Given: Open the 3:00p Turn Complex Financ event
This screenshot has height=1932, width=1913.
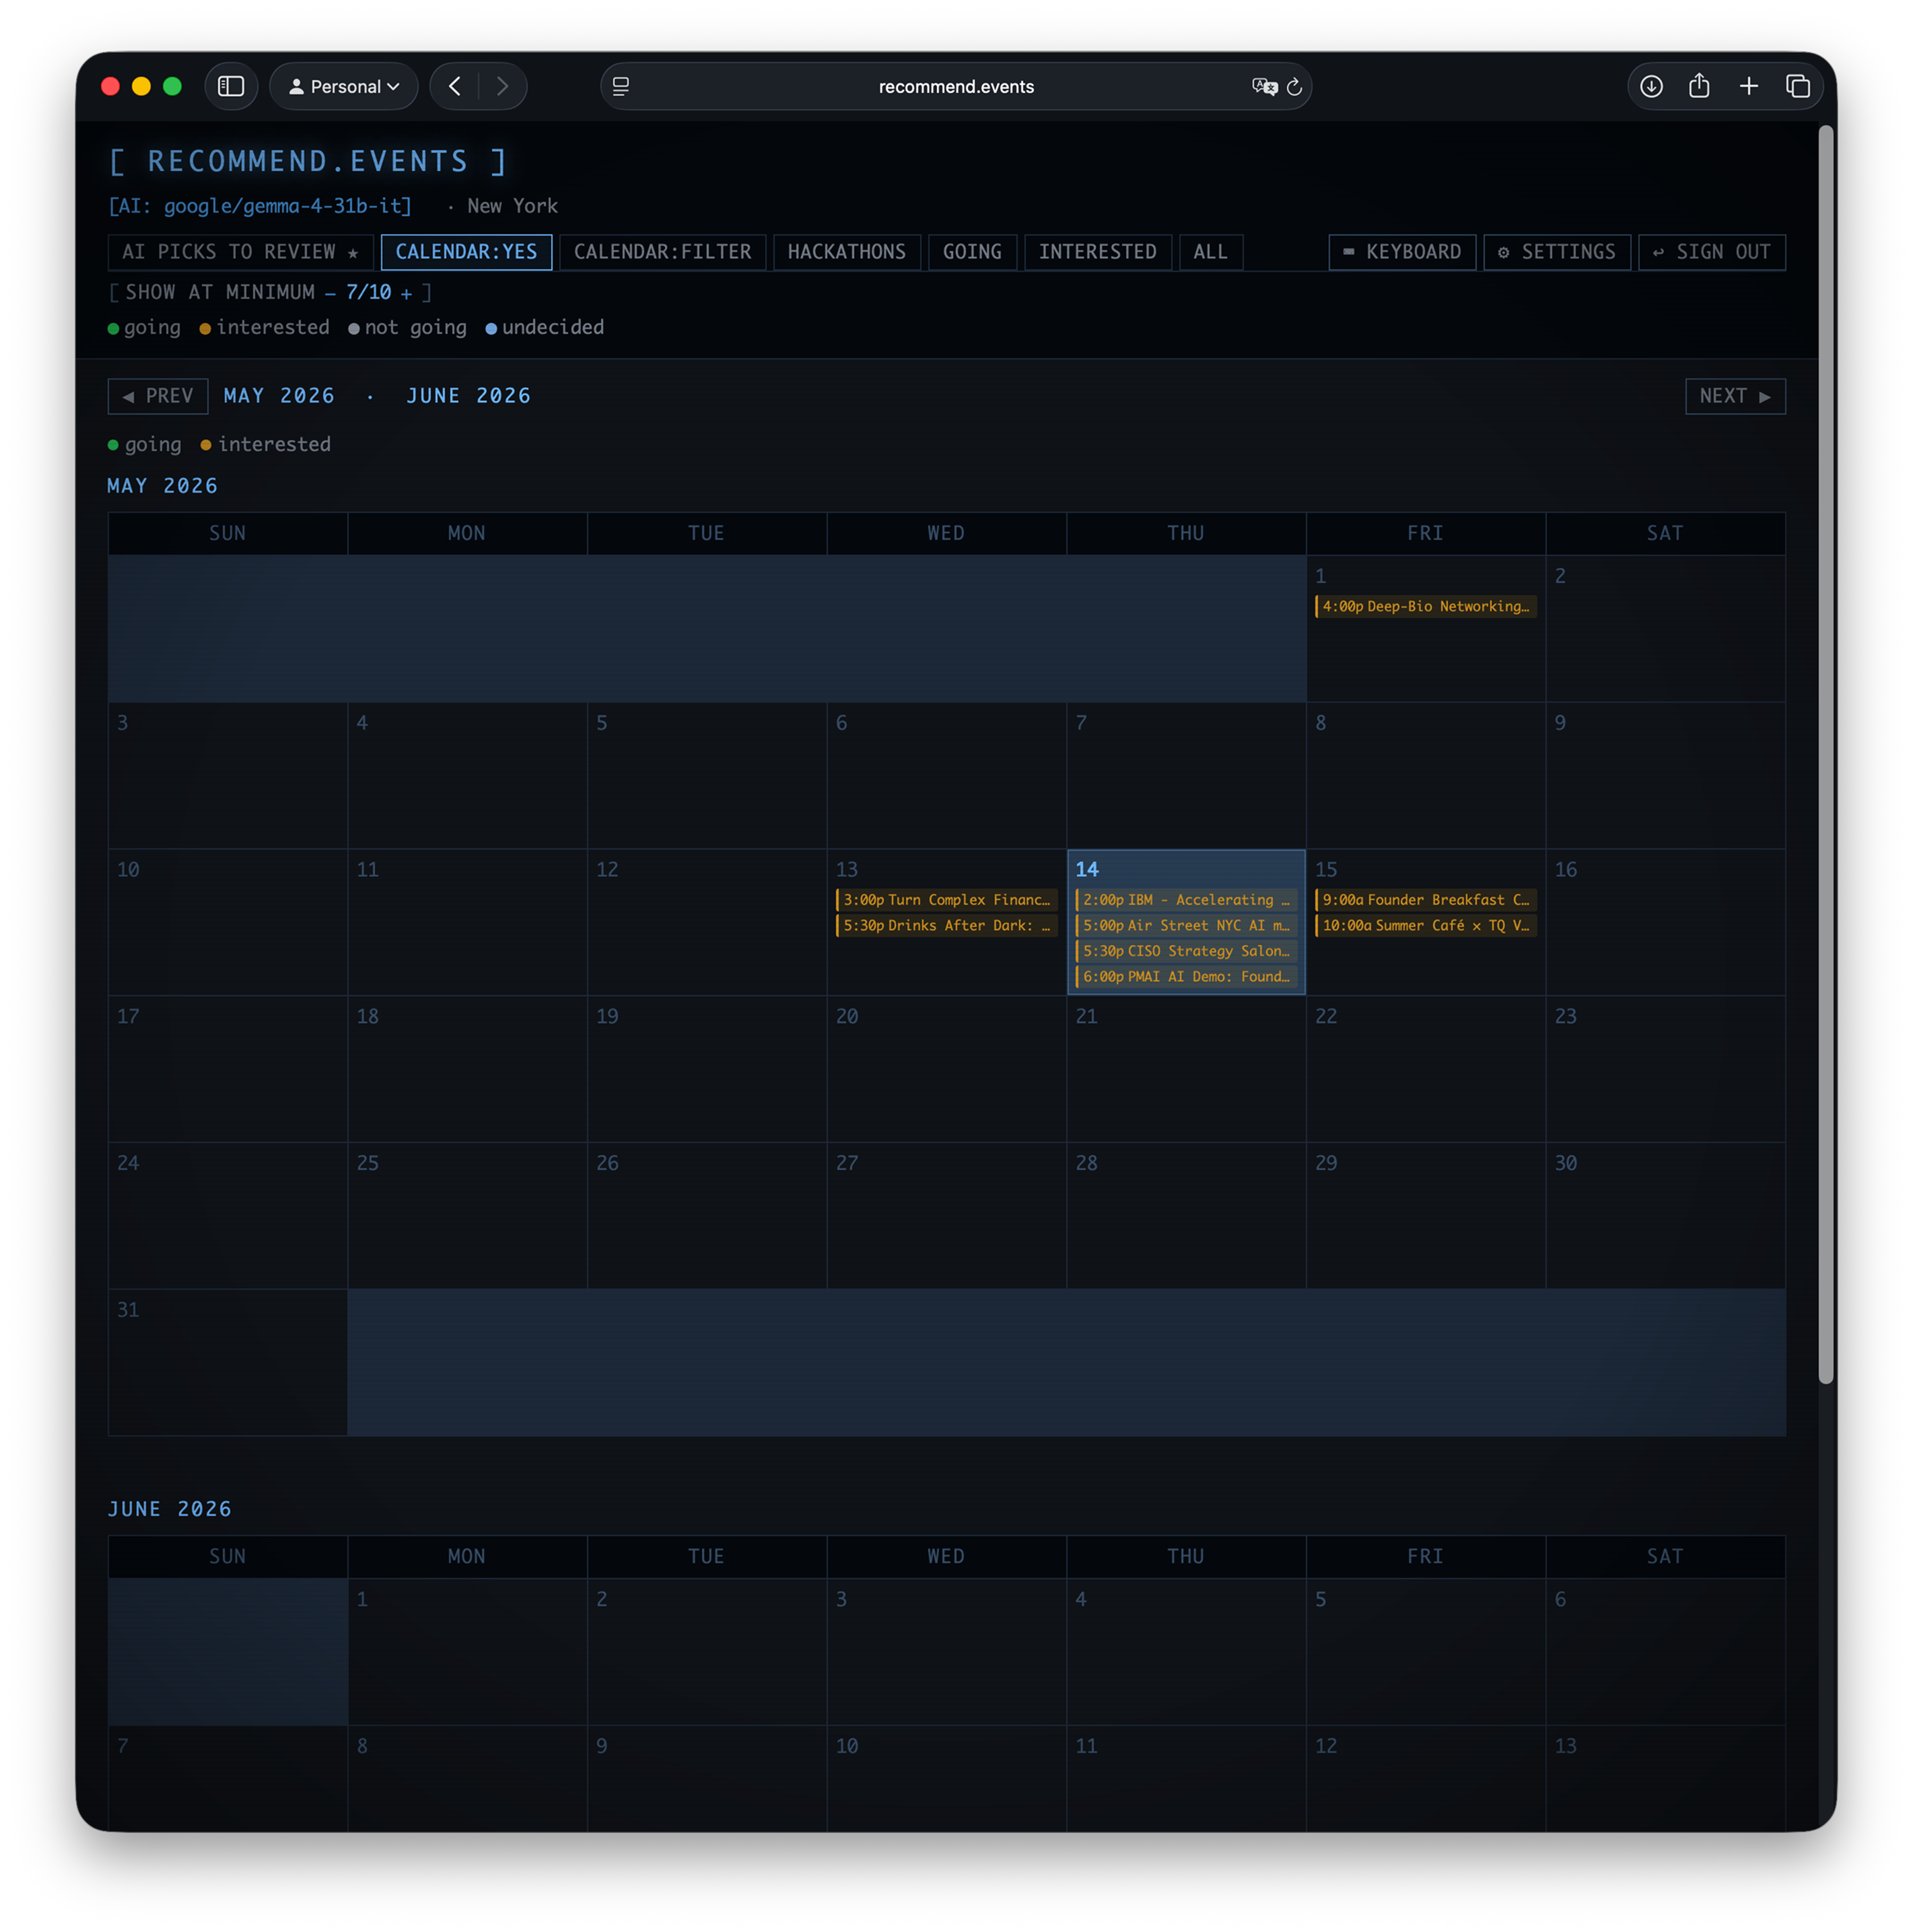Looking at the screenshot, I should (946, 900).
